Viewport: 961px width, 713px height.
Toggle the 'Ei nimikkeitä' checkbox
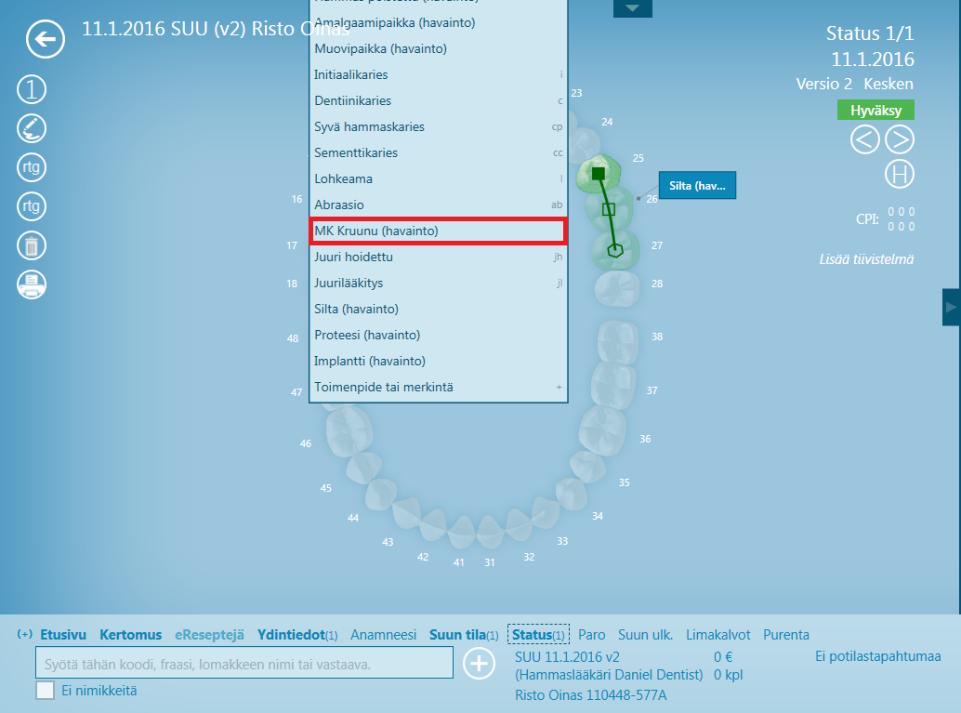(x=45, y=690)
